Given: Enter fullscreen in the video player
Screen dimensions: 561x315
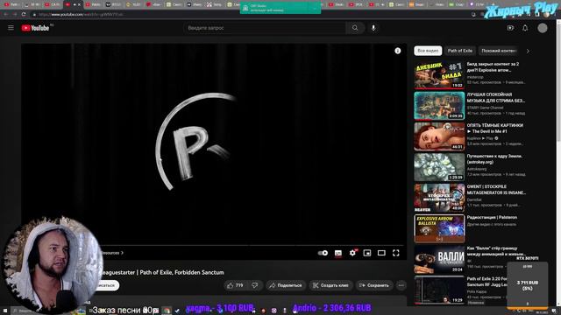Looking at the screenshot, I should coord(395,253).
